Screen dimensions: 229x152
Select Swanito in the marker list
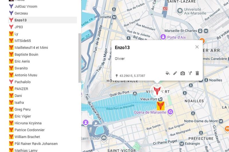(42, 68)
